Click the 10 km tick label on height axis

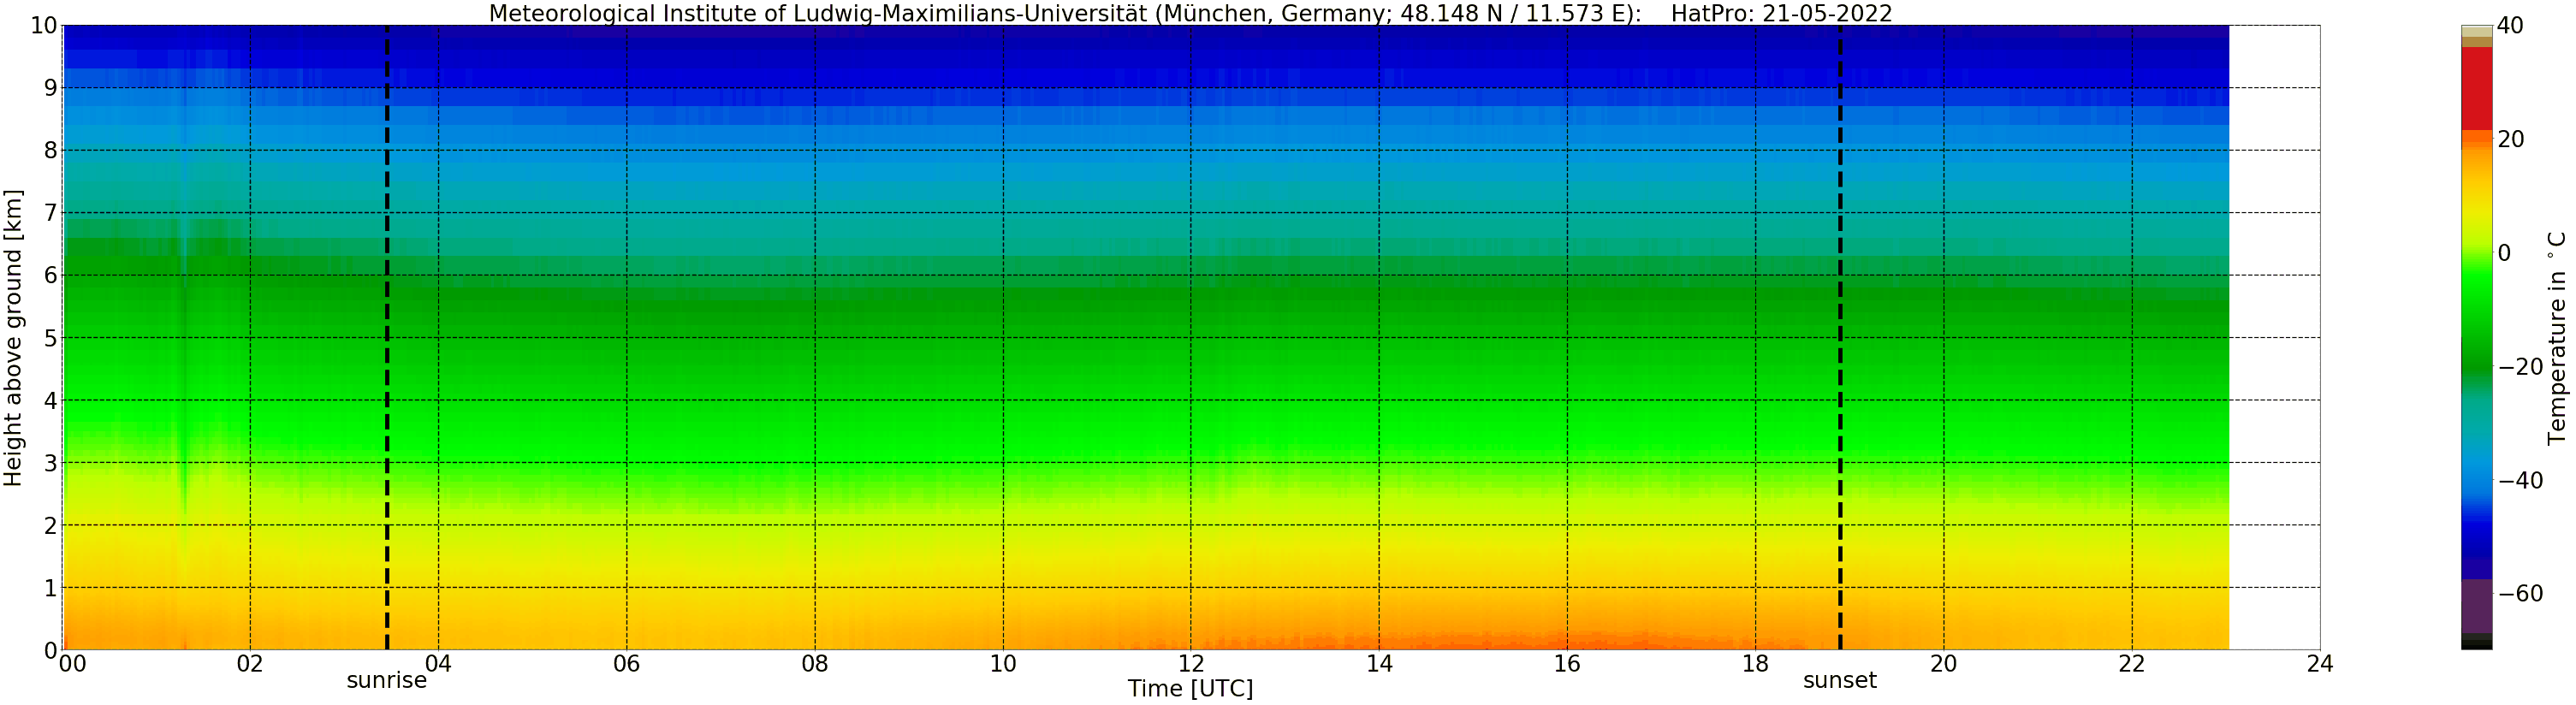pos(43,26)
